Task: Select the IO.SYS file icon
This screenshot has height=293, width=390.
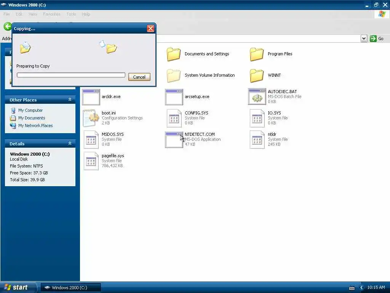Action: coord(257,118)
